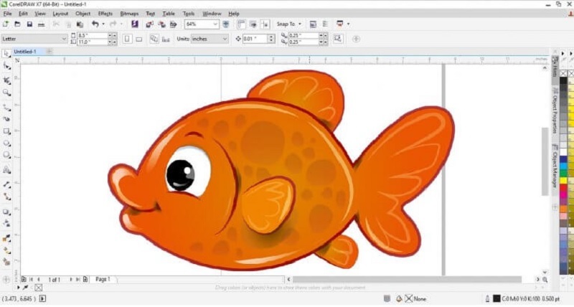Click the Save icon
This screenshot has height=307, width=574.
(29, 24)
